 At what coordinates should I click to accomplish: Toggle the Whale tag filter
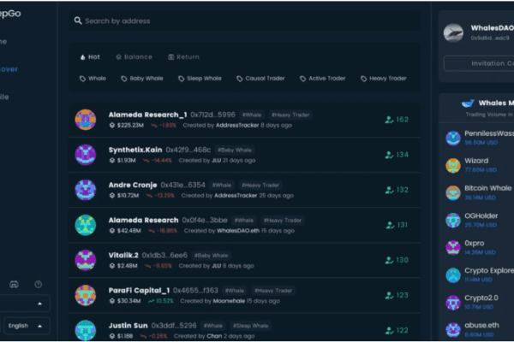93,79
